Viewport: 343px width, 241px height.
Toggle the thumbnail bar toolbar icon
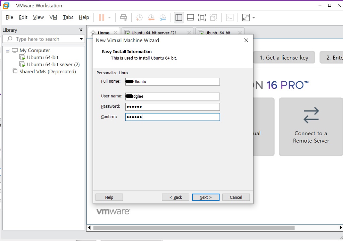pyautogui.click(x=190, y=17)
